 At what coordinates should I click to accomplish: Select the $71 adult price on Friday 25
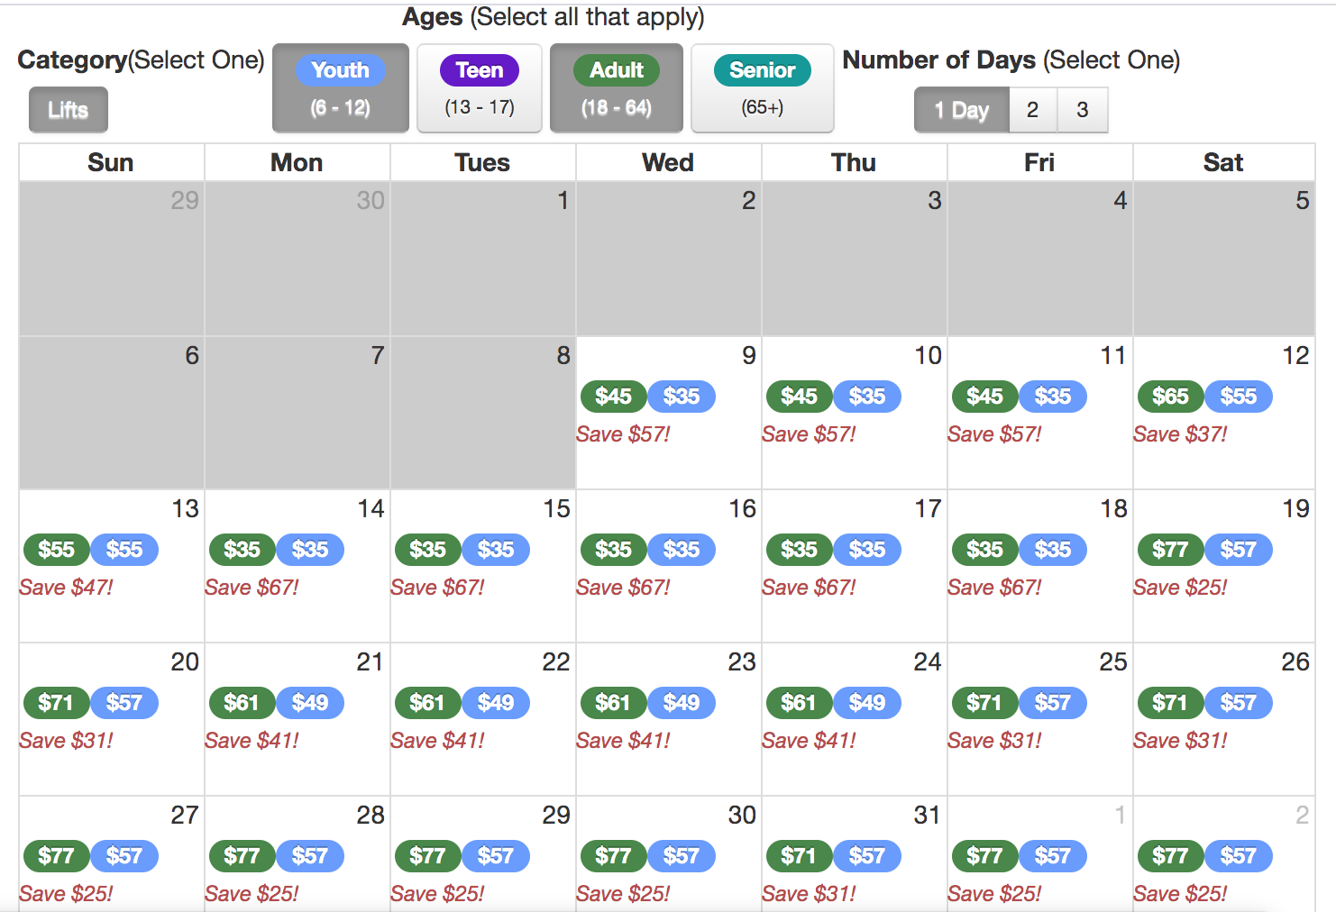984,703
